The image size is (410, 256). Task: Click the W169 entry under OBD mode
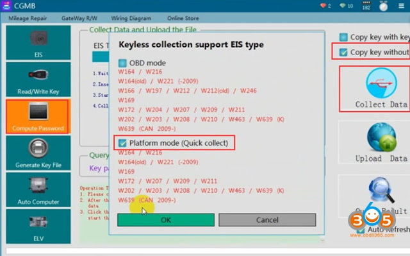(126, 100)
